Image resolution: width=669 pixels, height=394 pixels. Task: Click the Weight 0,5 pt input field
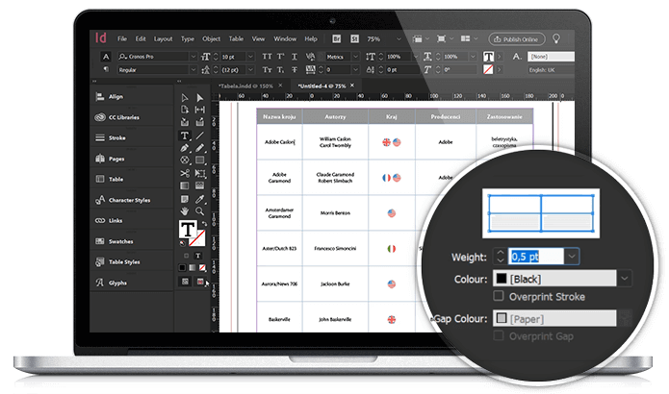point(535,256)
